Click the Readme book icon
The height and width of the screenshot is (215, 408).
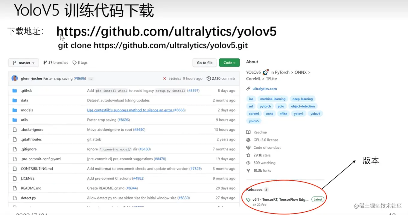click(x=248, y=132)
